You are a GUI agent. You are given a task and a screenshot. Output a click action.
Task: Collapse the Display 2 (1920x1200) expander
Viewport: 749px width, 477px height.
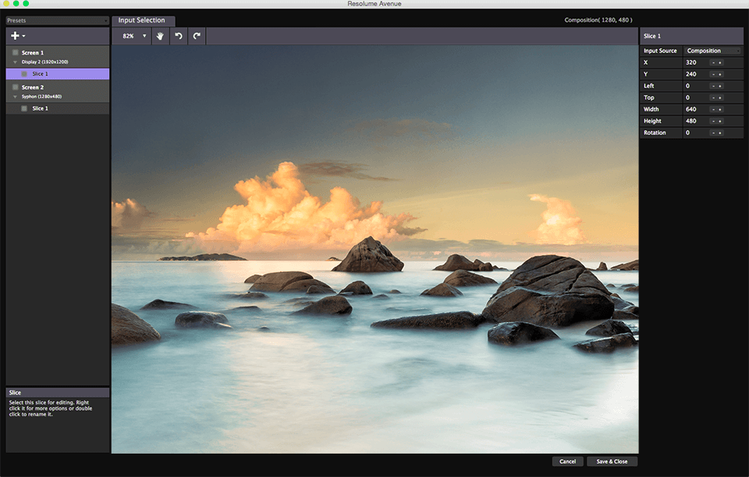tap(15, 62)
